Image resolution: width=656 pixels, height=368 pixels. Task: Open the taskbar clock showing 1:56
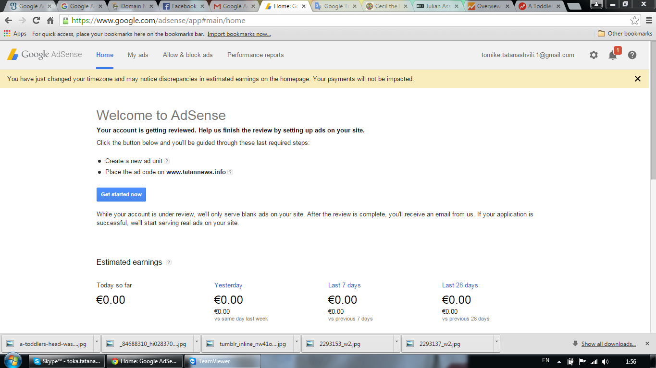[631, 361]
